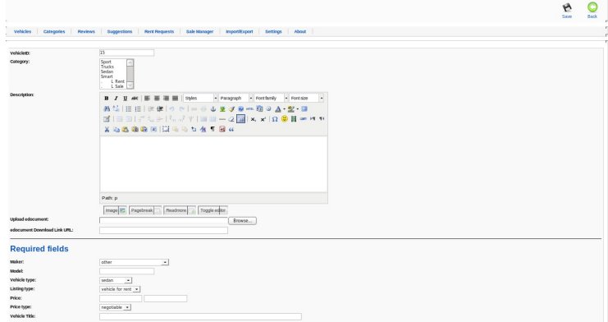
Task: Open the Vehicles menu tab
Action: pos(22,31)
